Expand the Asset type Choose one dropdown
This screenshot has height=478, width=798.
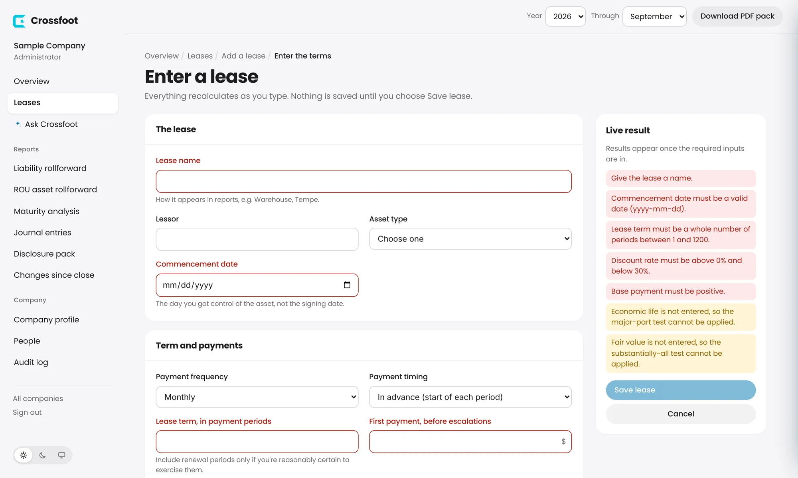[470, 239]
